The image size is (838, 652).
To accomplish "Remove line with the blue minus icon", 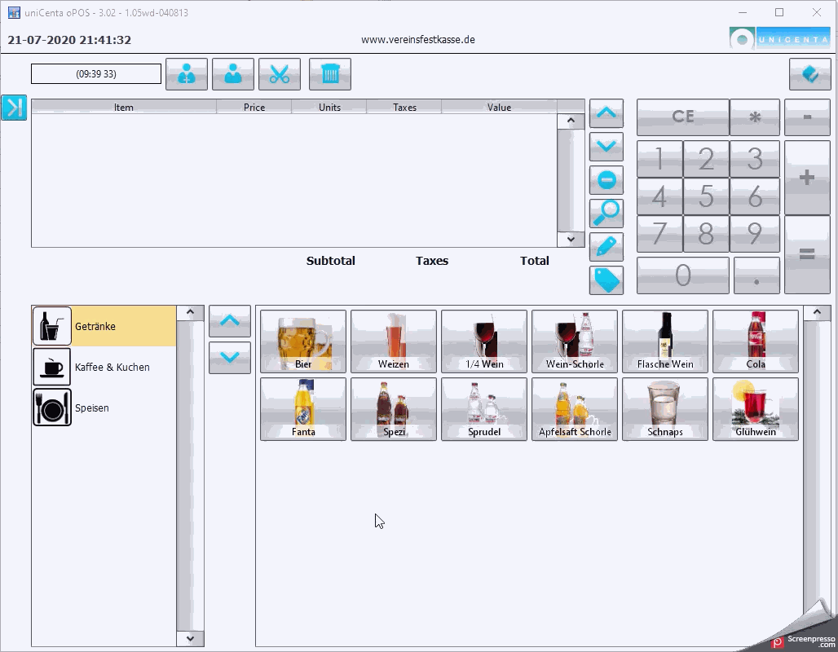I will point(606,180).
